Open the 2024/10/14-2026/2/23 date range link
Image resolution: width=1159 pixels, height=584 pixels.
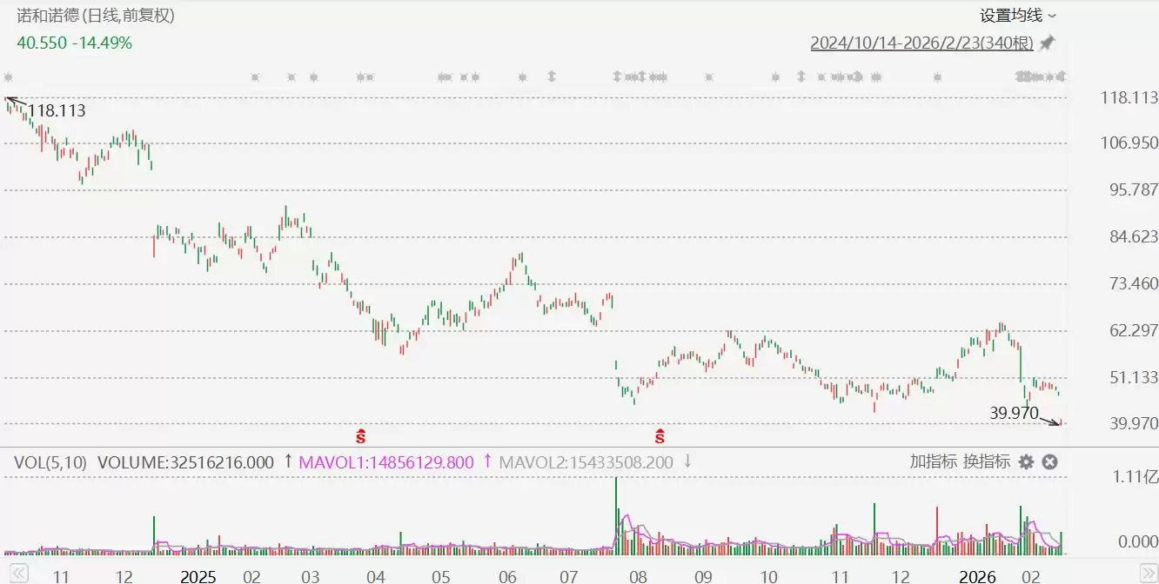921,43
